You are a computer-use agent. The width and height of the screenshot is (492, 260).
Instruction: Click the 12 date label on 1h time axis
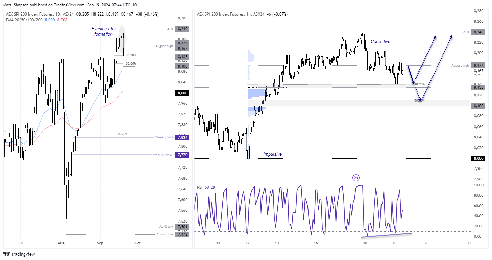click(248, 243)
